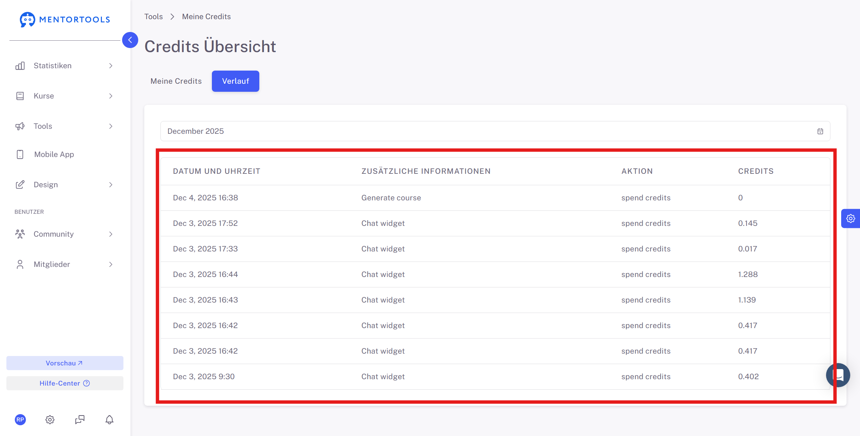The height and width of the screenshot is (436, 860).
Task: Collapse the sidebar with the blue arrow button
Action: (130, 40)
